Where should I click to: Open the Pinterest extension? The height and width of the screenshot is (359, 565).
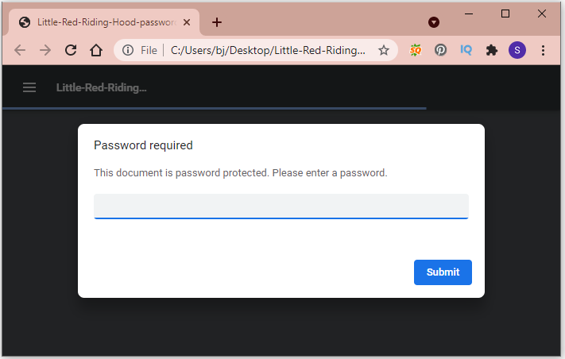click(440, 50)
